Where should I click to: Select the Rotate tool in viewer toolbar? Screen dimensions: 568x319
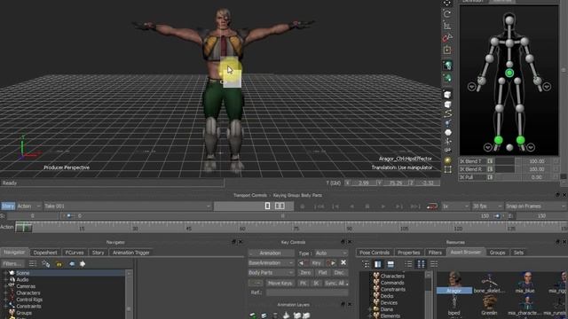click(447, 14)
